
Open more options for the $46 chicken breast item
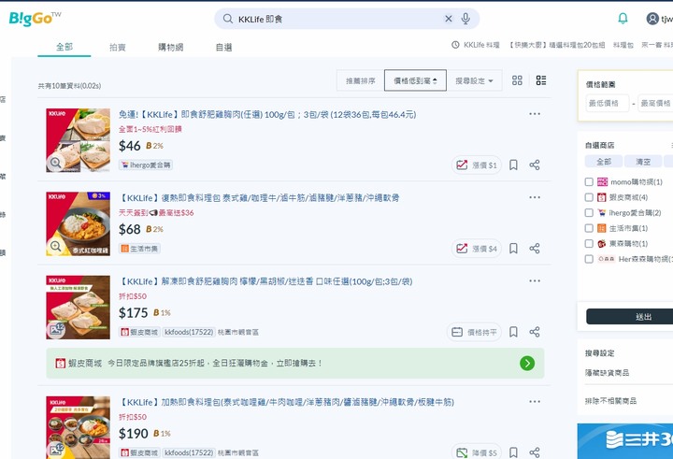point(535,114)
